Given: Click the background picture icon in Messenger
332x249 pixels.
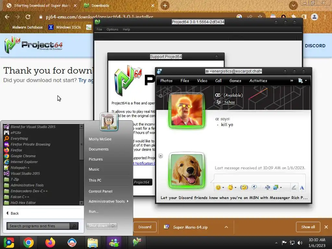Looking at the screenshot, I should (276, 187).
